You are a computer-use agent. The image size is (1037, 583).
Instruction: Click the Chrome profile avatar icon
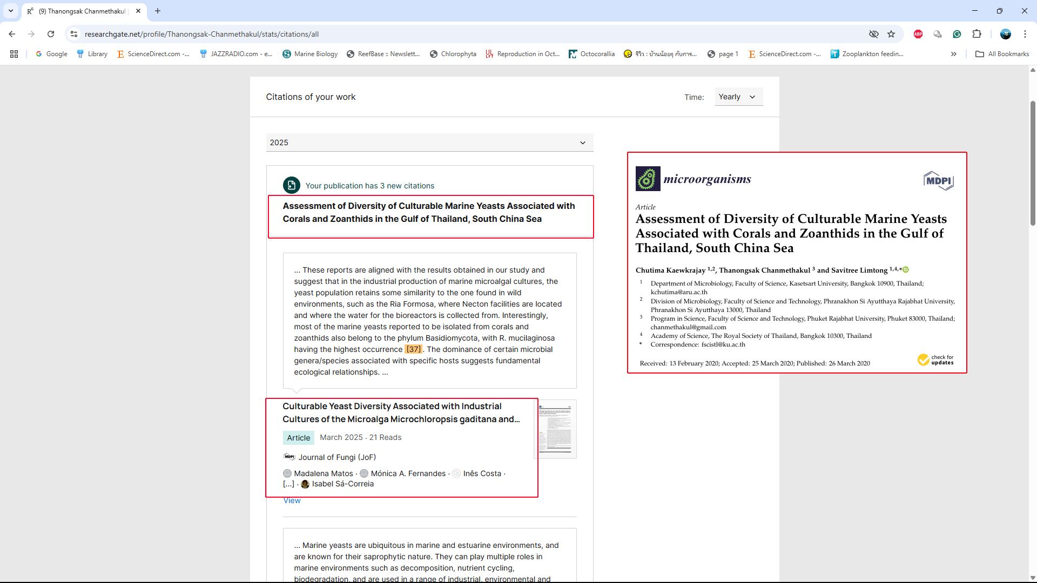[1005, 34]
